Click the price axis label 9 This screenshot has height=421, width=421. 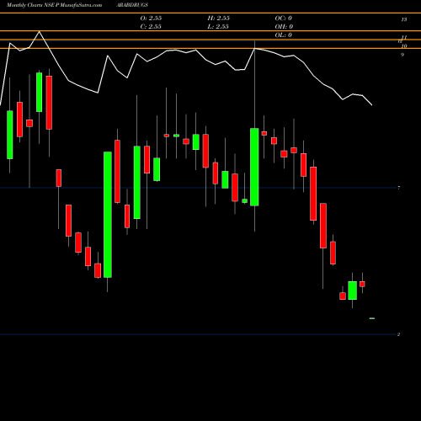(402, 55)
